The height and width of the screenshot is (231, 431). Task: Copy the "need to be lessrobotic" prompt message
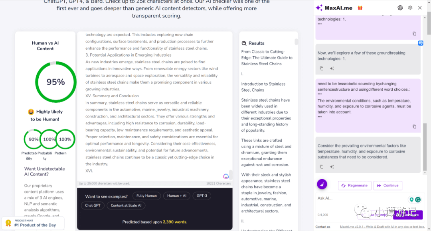(x=414, y=127)
